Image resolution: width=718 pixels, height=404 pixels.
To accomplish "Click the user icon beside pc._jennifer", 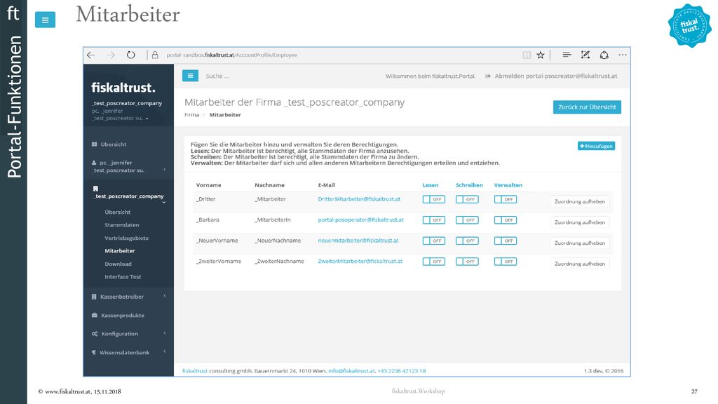I will click(94, 163).
